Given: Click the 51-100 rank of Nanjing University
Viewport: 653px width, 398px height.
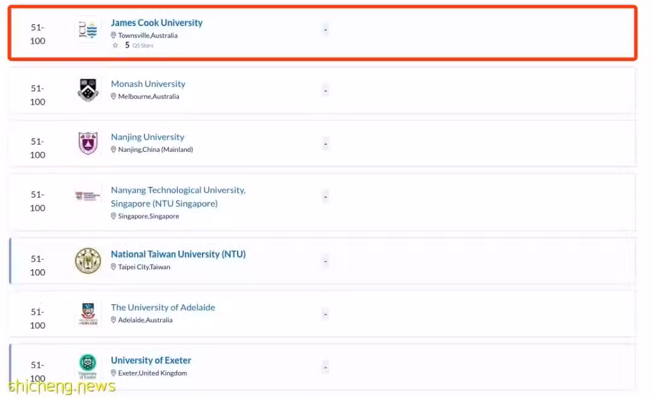Looking at the screenshot, I should [x=37, y=148].
